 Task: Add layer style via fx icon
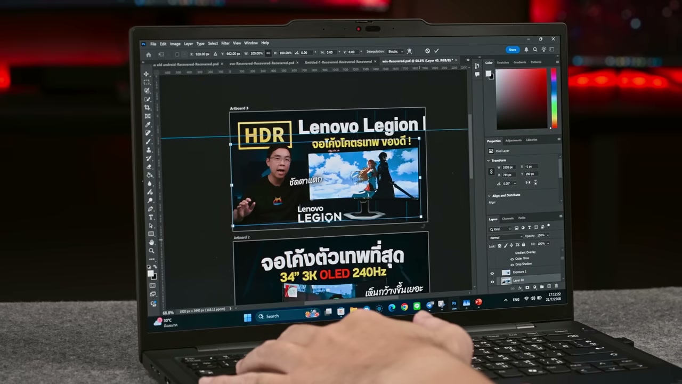[520, 288]
